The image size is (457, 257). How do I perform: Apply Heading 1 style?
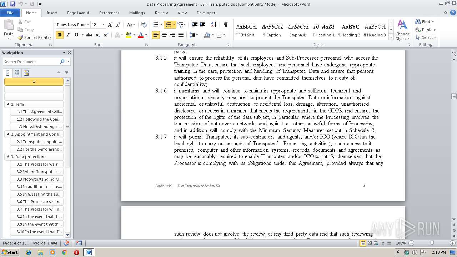click(323, 30)
